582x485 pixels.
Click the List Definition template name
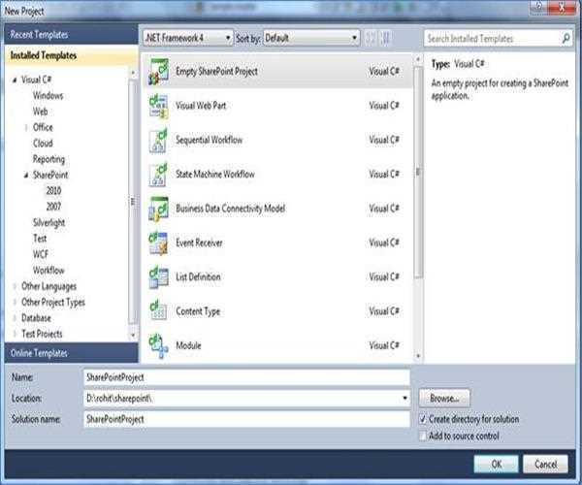click(198, 277)
